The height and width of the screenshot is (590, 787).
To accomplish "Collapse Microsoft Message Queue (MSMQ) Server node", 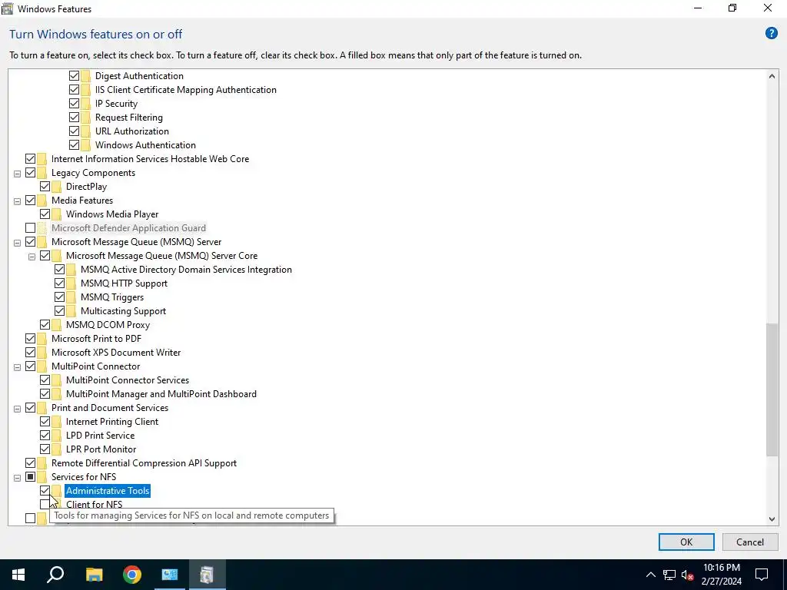I will point(17,243).
